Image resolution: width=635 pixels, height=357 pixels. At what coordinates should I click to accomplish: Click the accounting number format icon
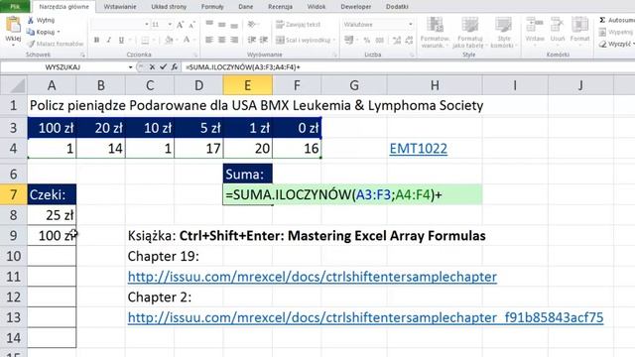[x=348, y=40]
